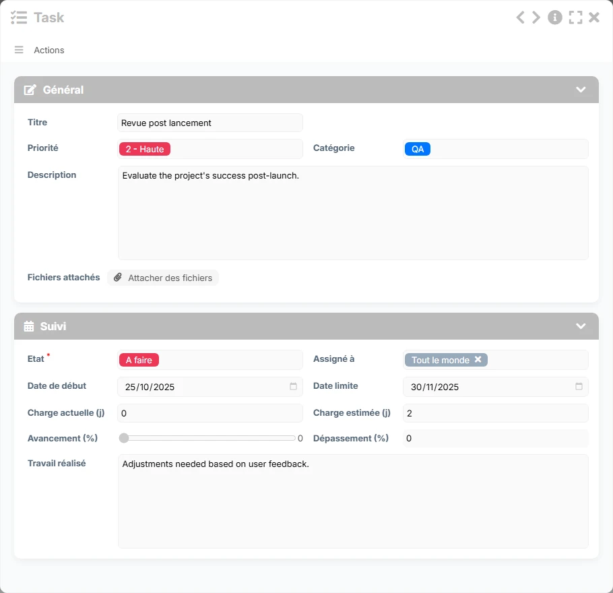Click the Etat label

[36, 359]
